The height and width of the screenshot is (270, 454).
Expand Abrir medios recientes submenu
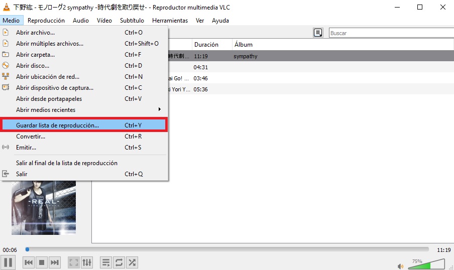(84, 110)
